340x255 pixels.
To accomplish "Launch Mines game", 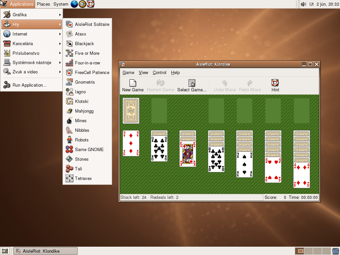I will coord(87,121).
